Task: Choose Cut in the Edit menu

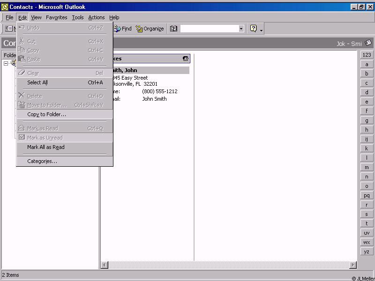Action: [x=65, y=41]
